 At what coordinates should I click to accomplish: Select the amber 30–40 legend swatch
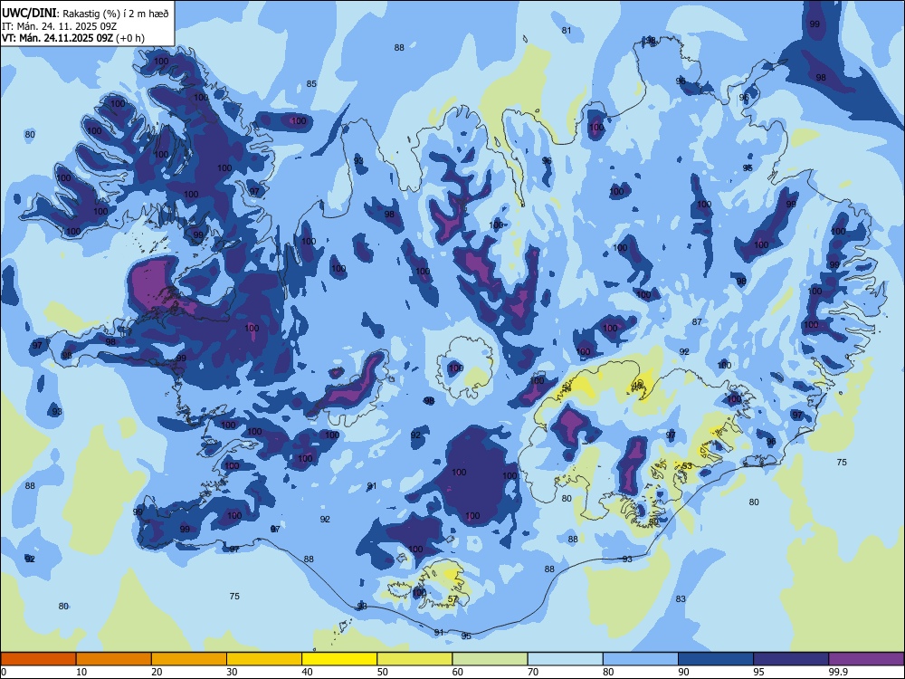point(264,659)
